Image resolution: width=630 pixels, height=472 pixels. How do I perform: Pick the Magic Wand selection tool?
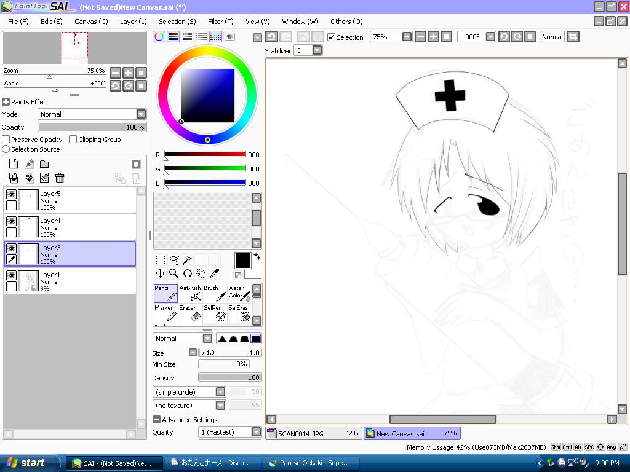pyautogui.click(x=187, y=260)
